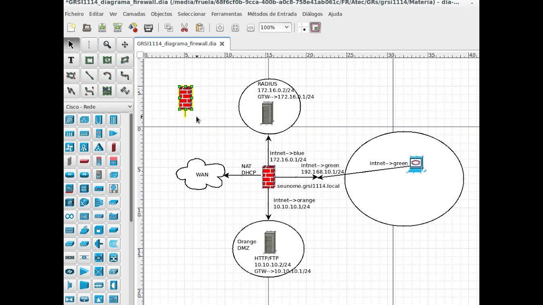
Task: Select the Polyline tool
Action: tap(71, 91)
